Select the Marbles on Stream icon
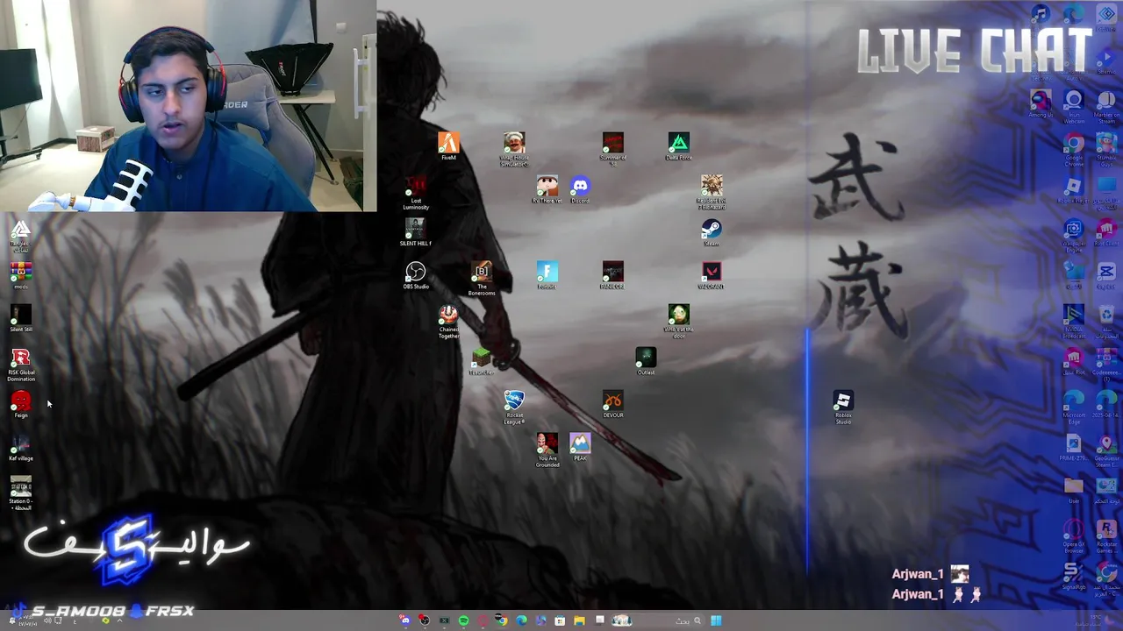 [x=1106, y=105]
